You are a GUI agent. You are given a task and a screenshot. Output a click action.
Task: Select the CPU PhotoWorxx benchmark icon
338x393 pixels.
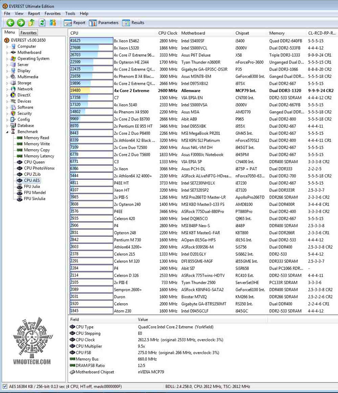click(20, 168)
